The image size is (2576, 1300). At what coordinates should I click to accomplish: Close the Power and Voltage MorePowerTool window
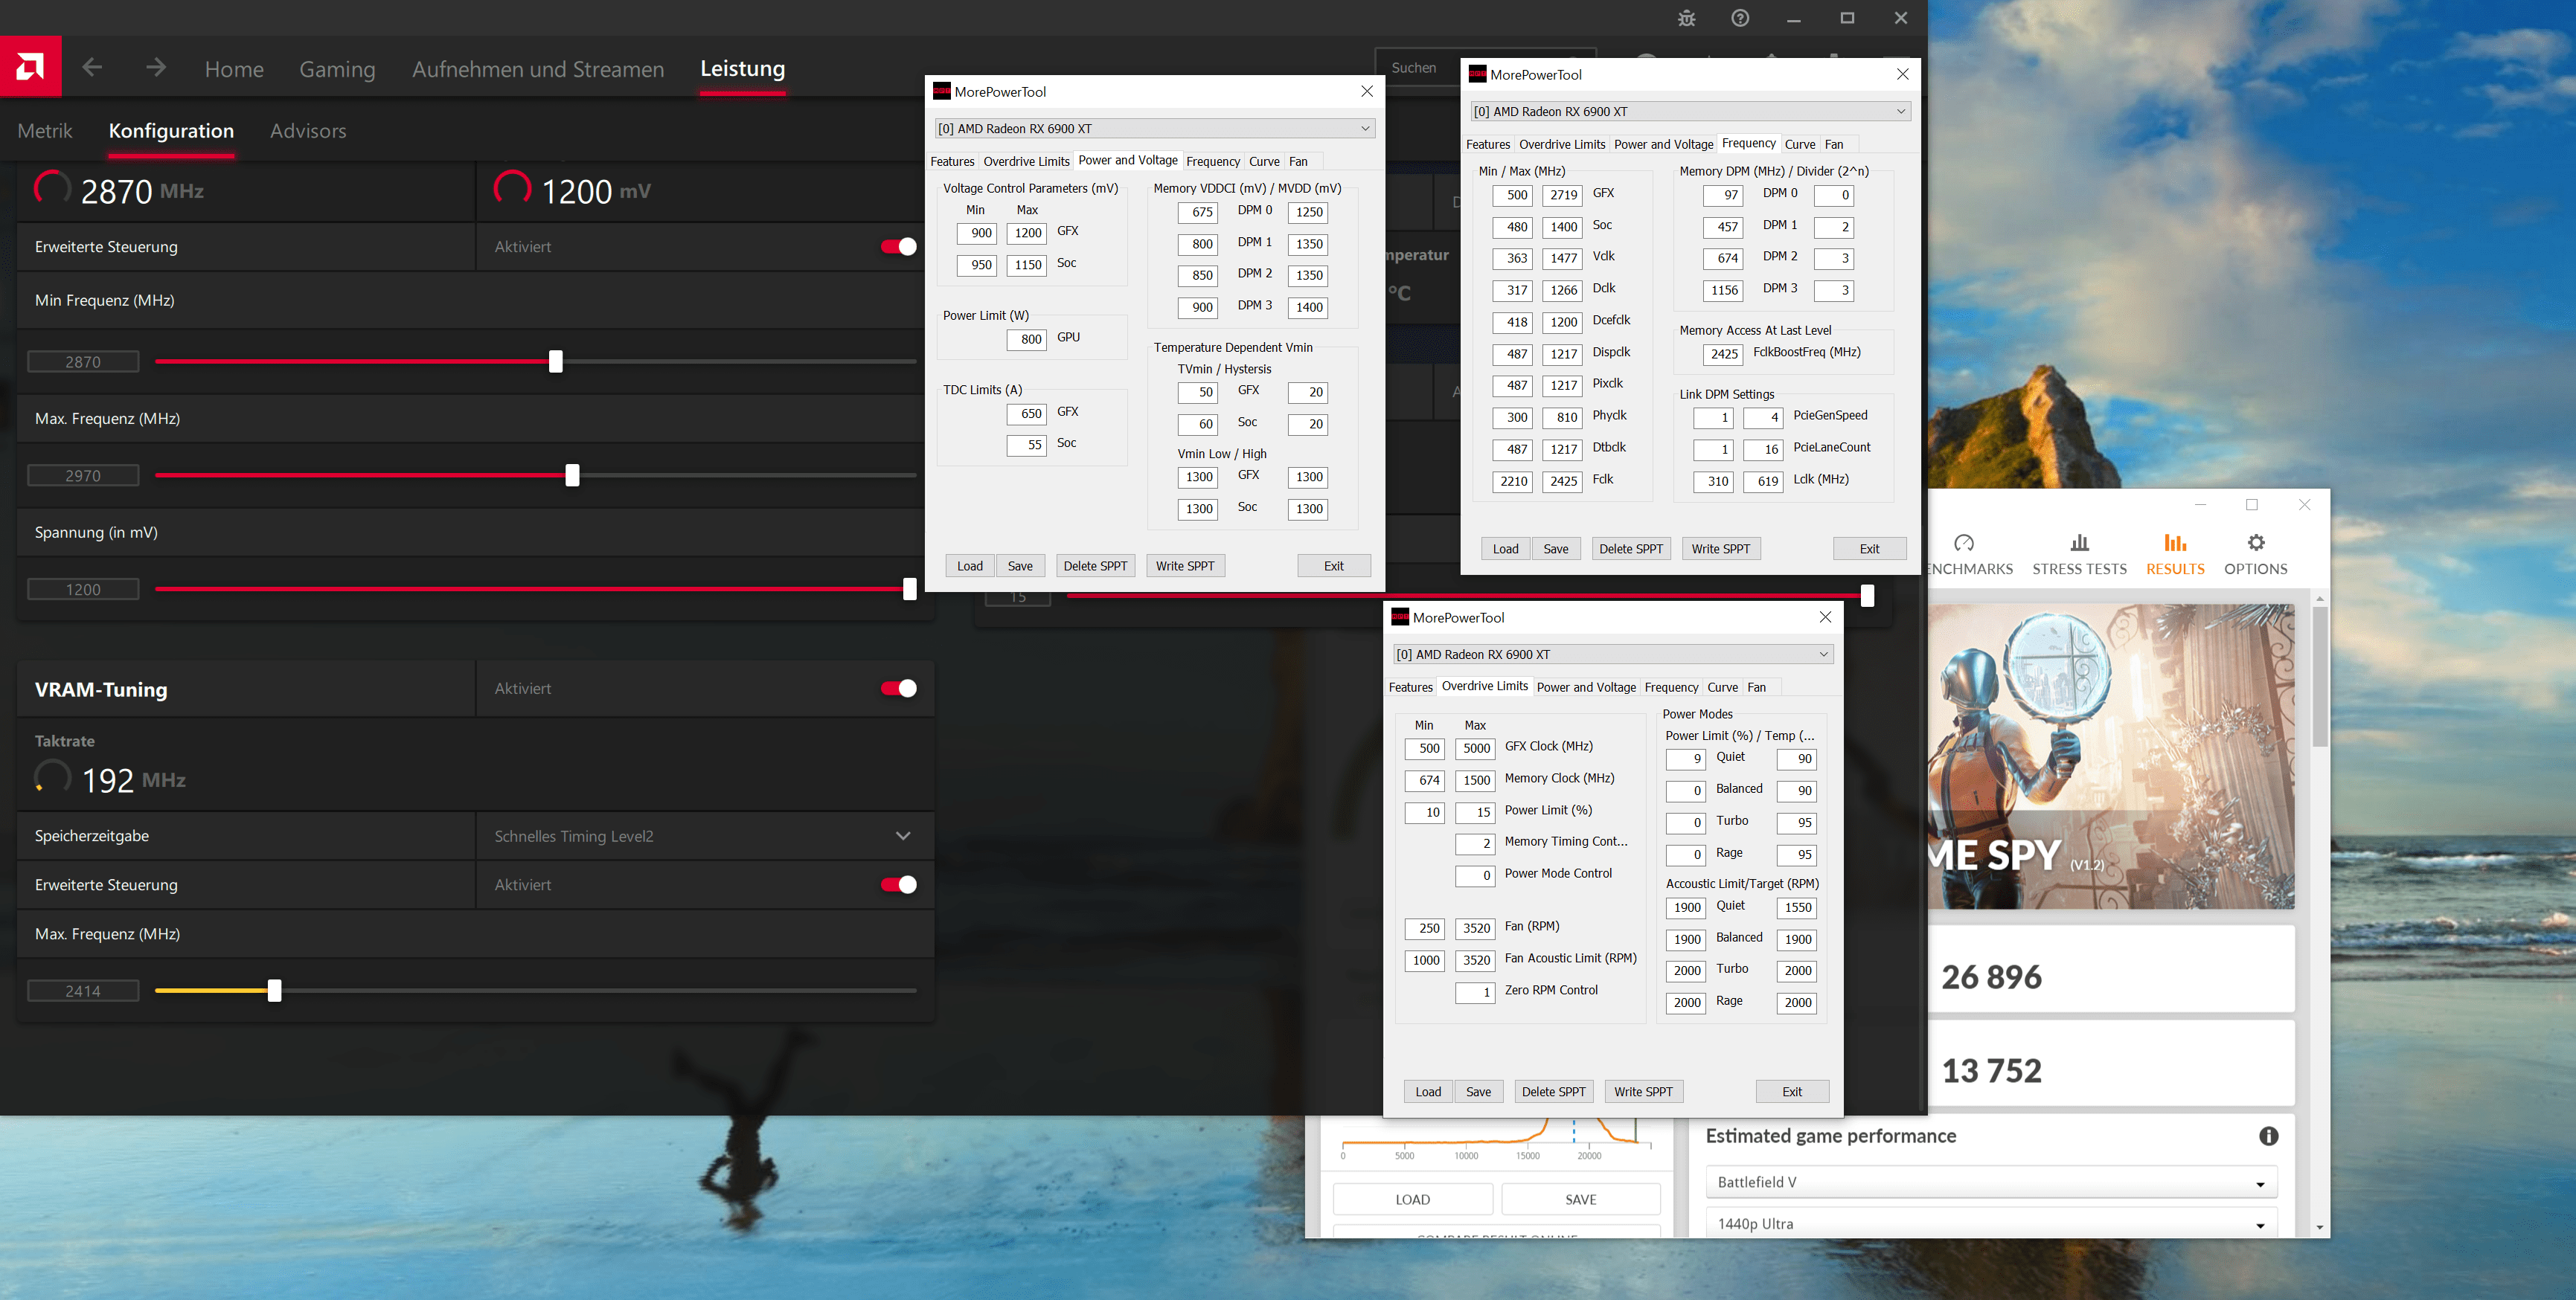(1367, 91)
